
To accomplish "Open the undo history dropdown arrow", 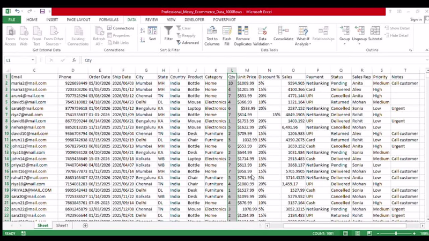I will point(22,11).
